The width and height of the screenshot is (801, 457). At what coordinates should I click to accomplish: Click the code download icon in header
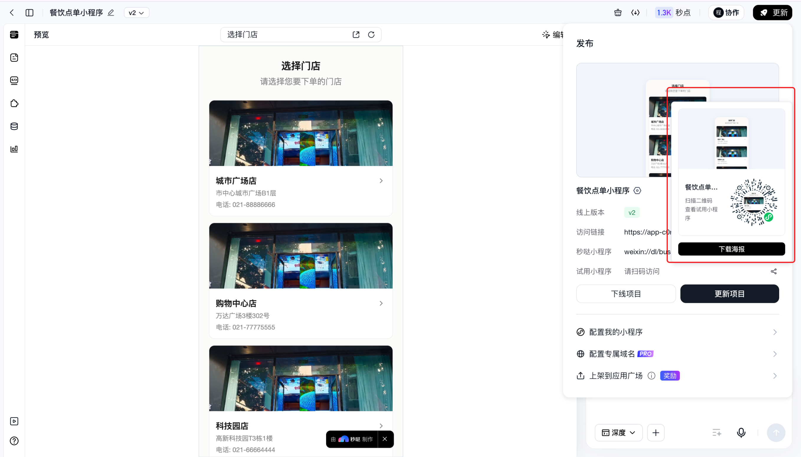point(635,13)
